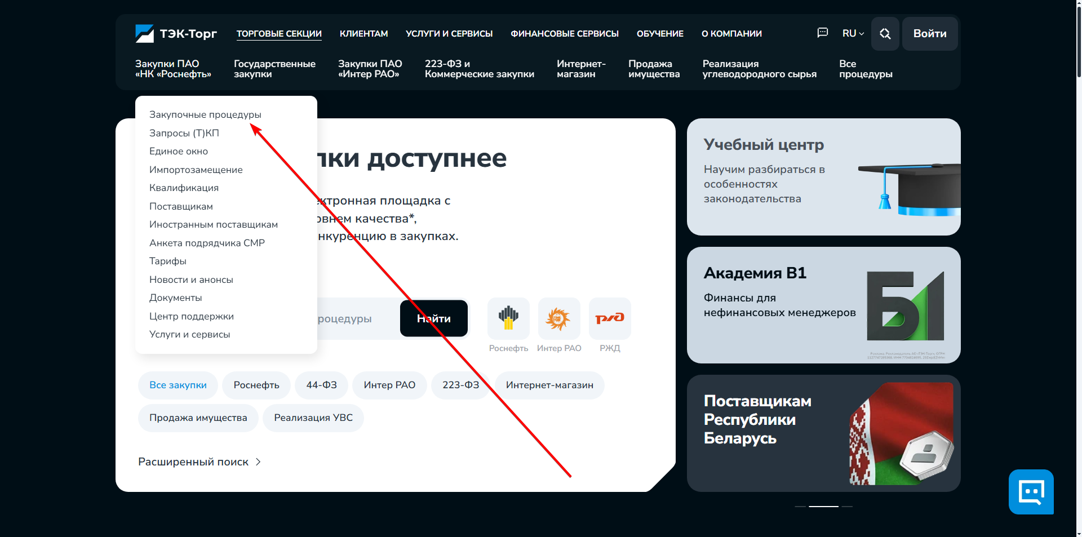Open the Учебный центр banner card
Viewport: 1082px width, 537px height.
(823, 177)
